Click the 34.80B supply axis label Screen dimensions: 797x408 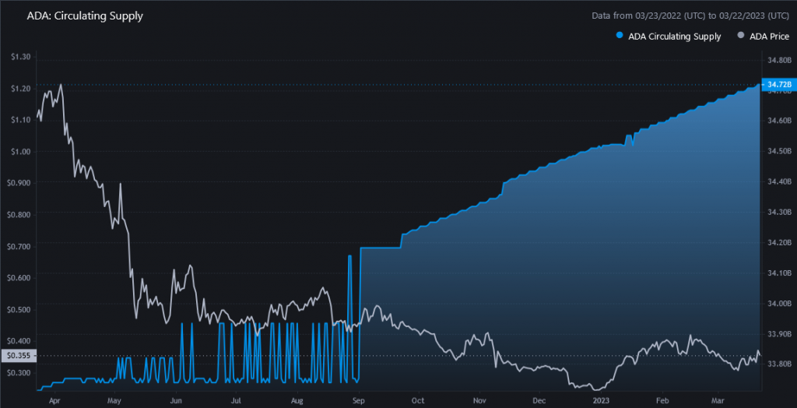point(778,61)
